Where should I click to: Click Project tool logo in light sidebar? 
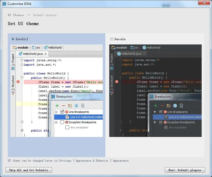13,68
